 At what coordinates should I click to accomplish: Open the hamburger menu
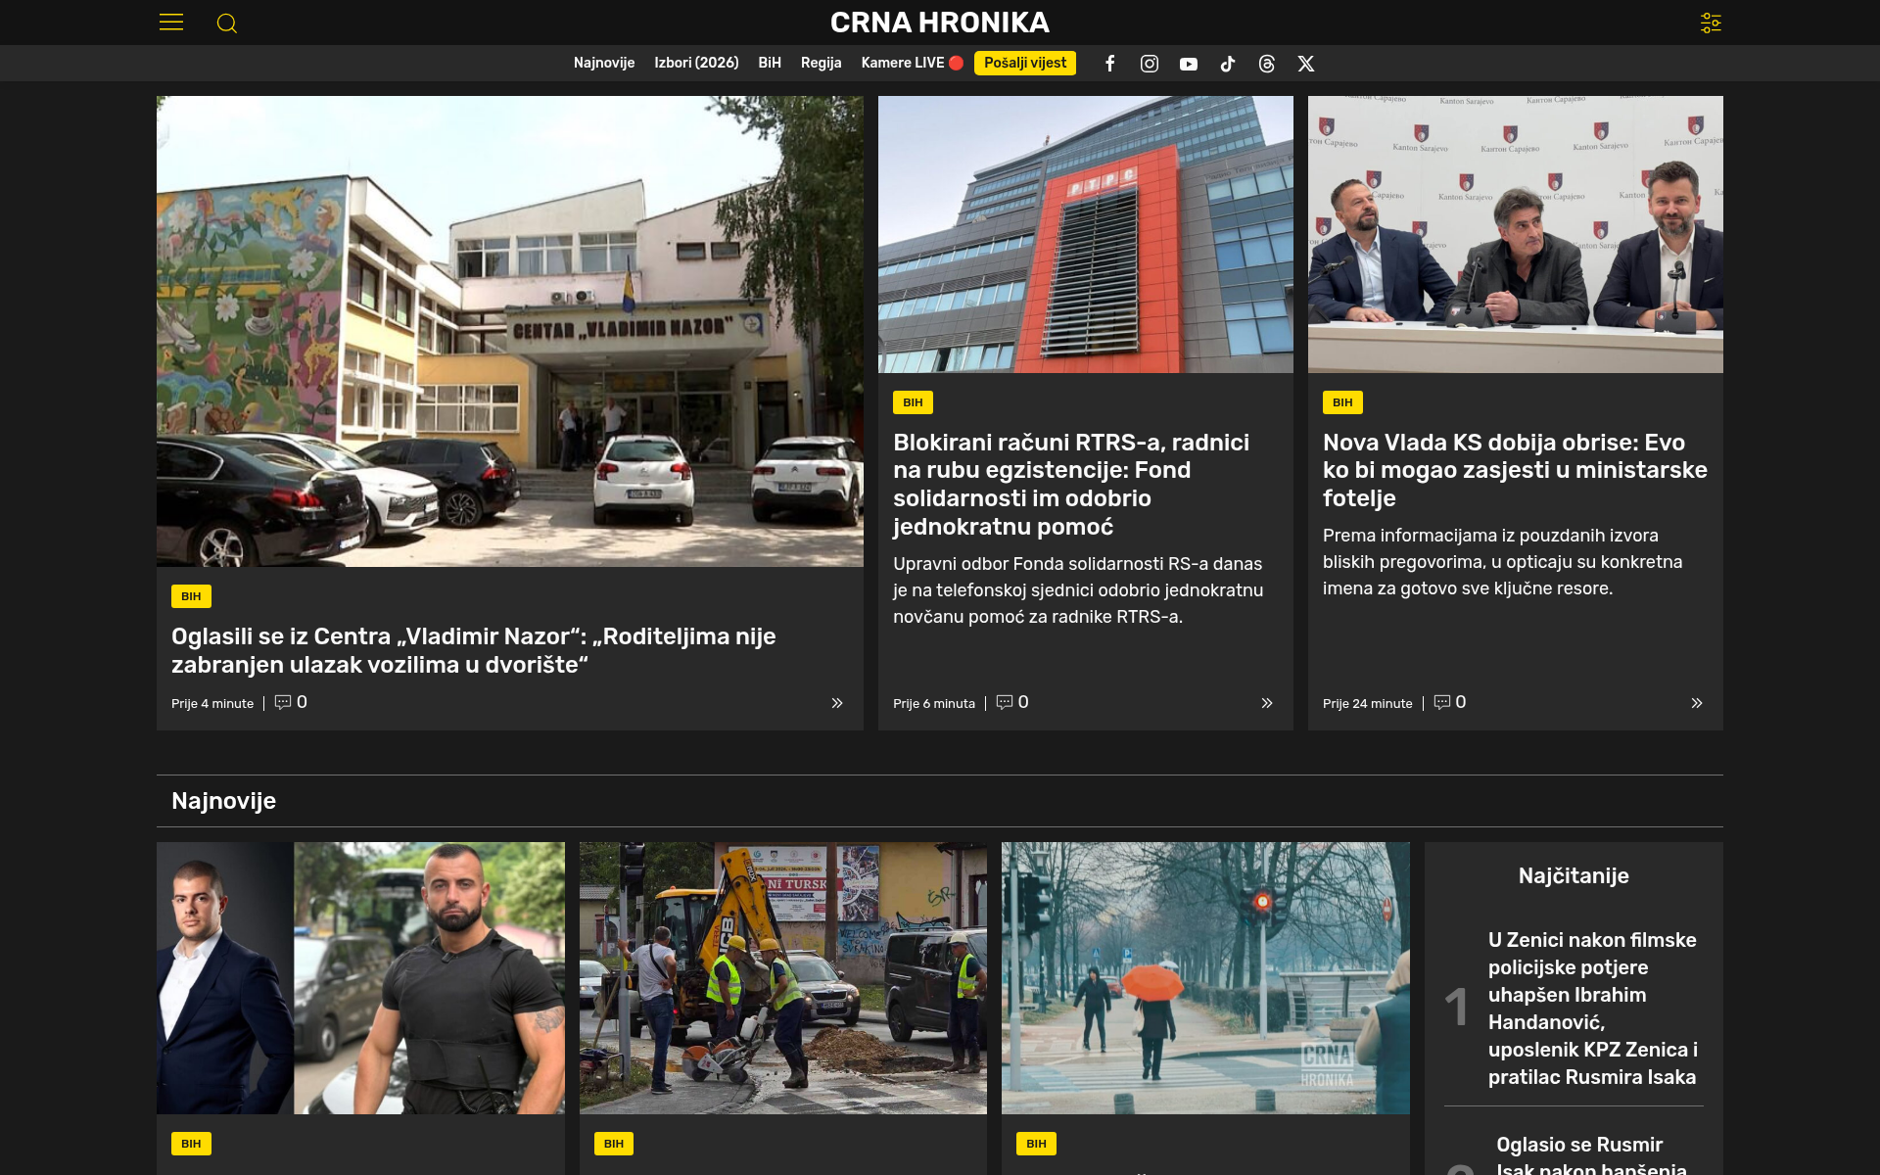pyautogui.click(x=171, y=23)
